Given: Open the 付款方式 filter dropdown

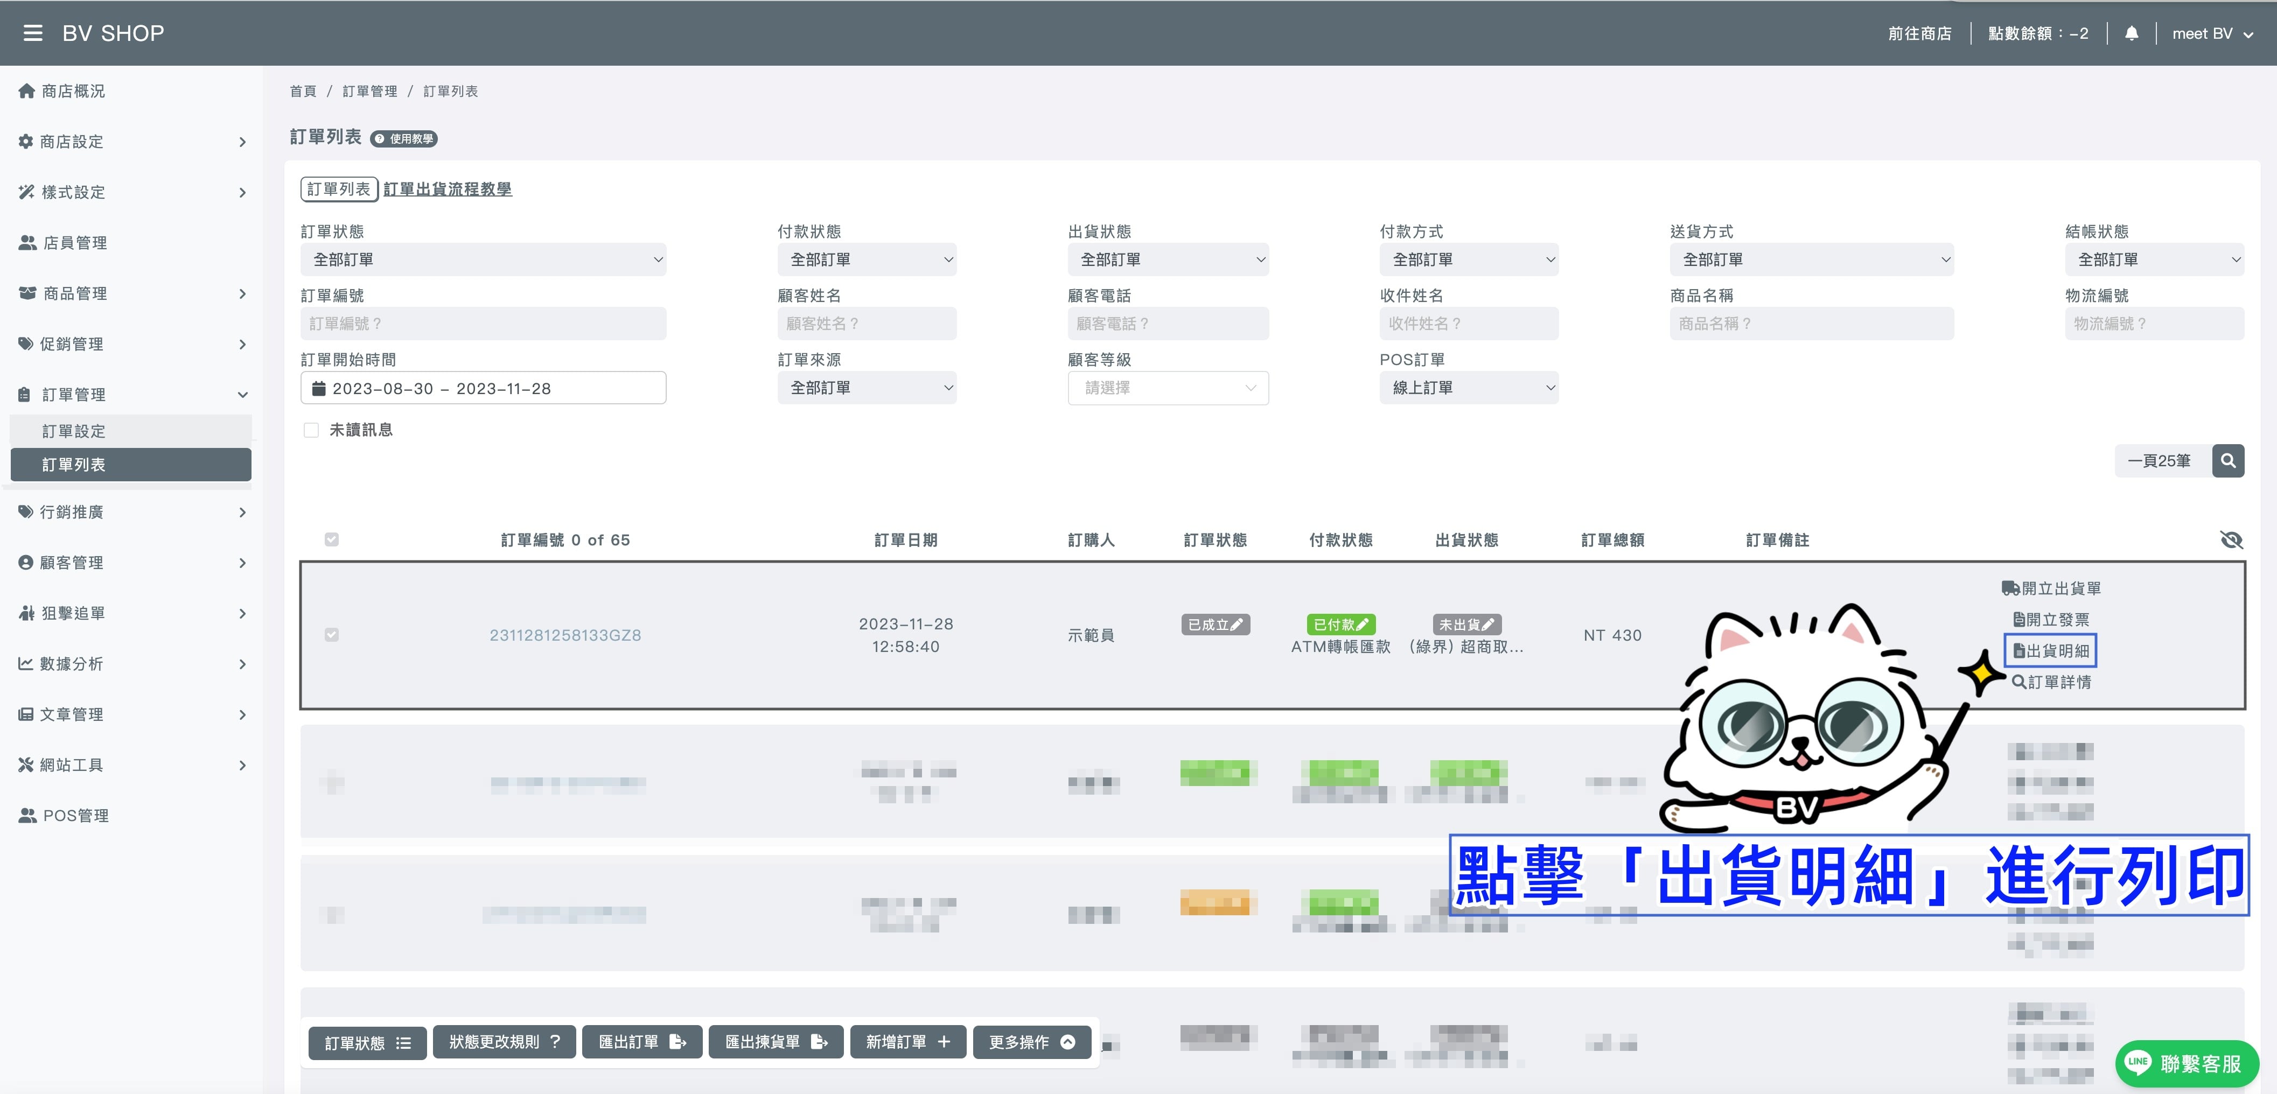Looking at the screenshot, I should [1469, 260].
